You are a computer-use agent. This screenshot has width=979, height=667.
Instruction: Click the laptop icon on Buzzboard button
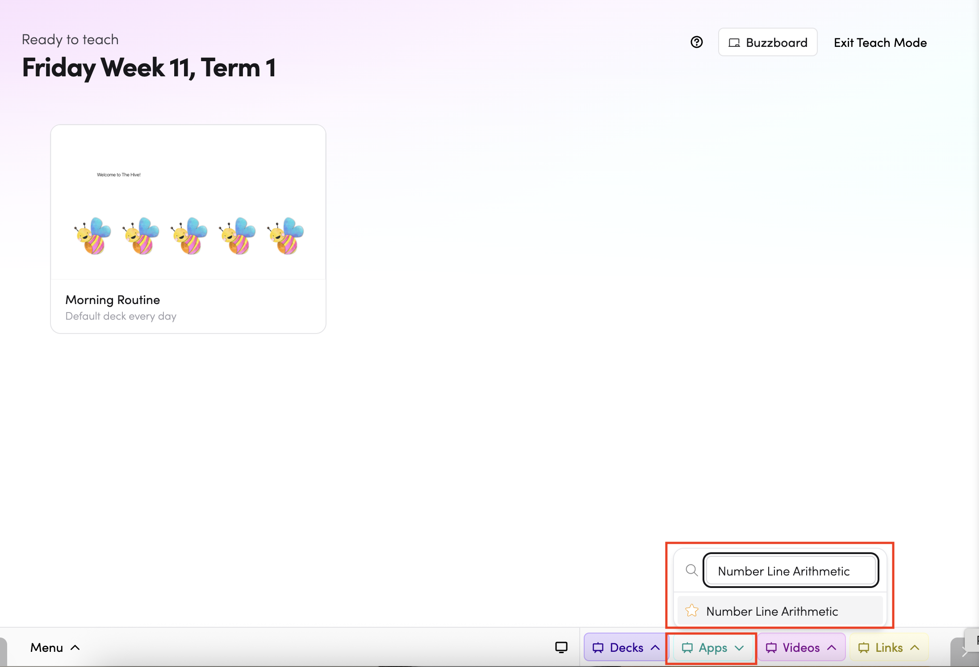tap(734, 43)
